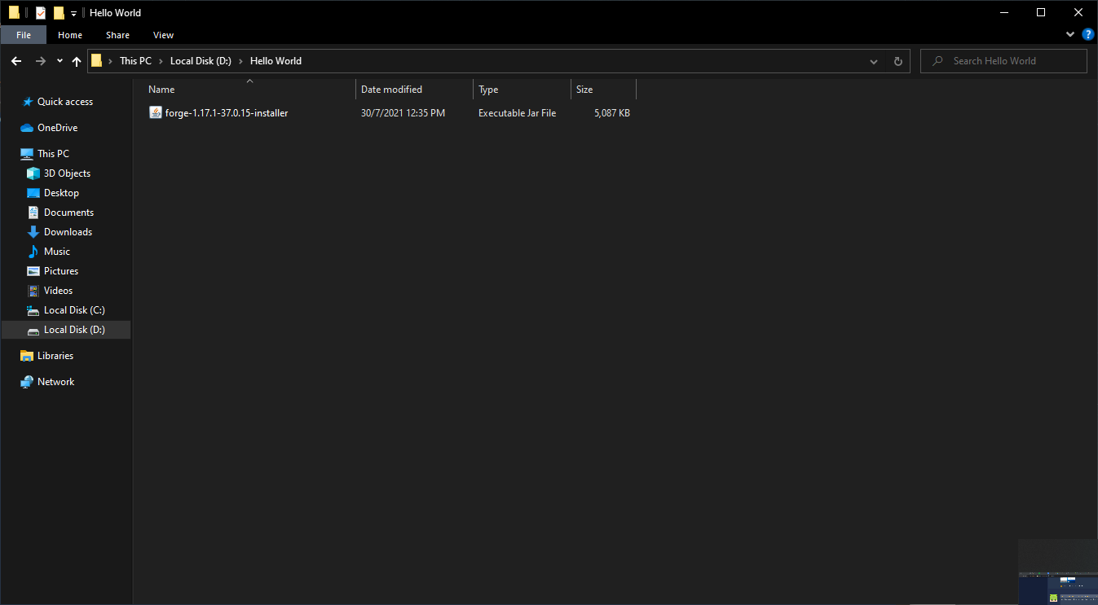
Task: Click the folder icon in the address bar
Action: point(96,60)
